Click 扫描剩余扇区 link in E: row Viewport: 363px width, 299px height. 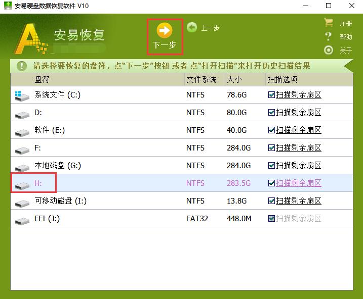click(299, 130)
